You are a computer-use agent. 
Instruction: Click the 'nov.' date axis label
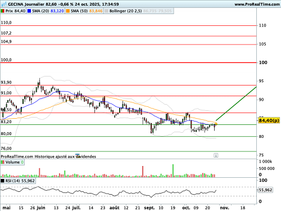[x=224, y=208]
